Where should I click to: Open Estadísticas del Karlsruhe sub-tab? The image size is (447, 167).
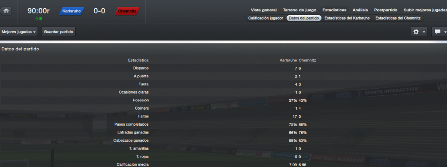[x=347, y=18]
